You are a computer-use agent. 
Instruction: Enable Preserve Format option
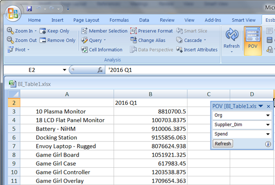151,31
